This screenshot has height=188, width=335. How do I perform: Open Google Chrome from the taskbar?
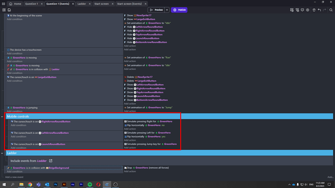click(30, 185)
